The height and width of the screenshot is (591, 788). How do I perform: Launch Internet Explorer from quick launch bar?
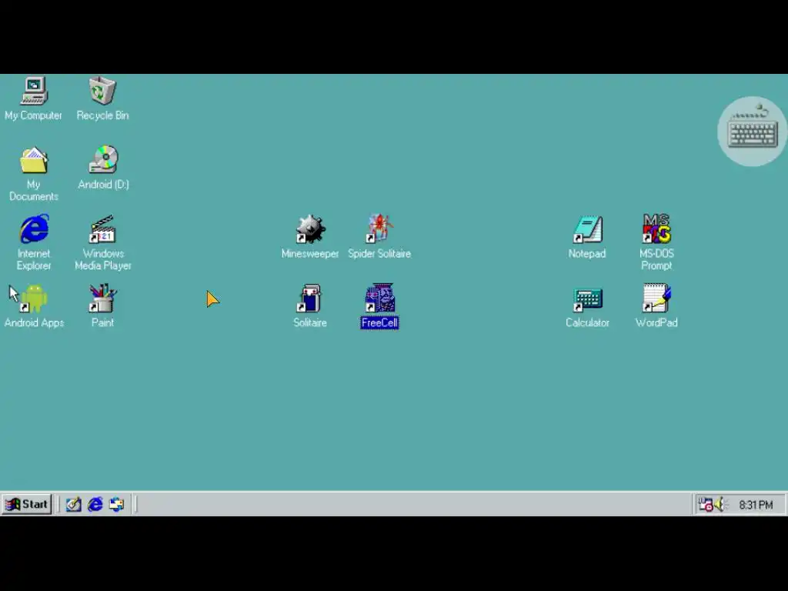click(x=95, y=504)
